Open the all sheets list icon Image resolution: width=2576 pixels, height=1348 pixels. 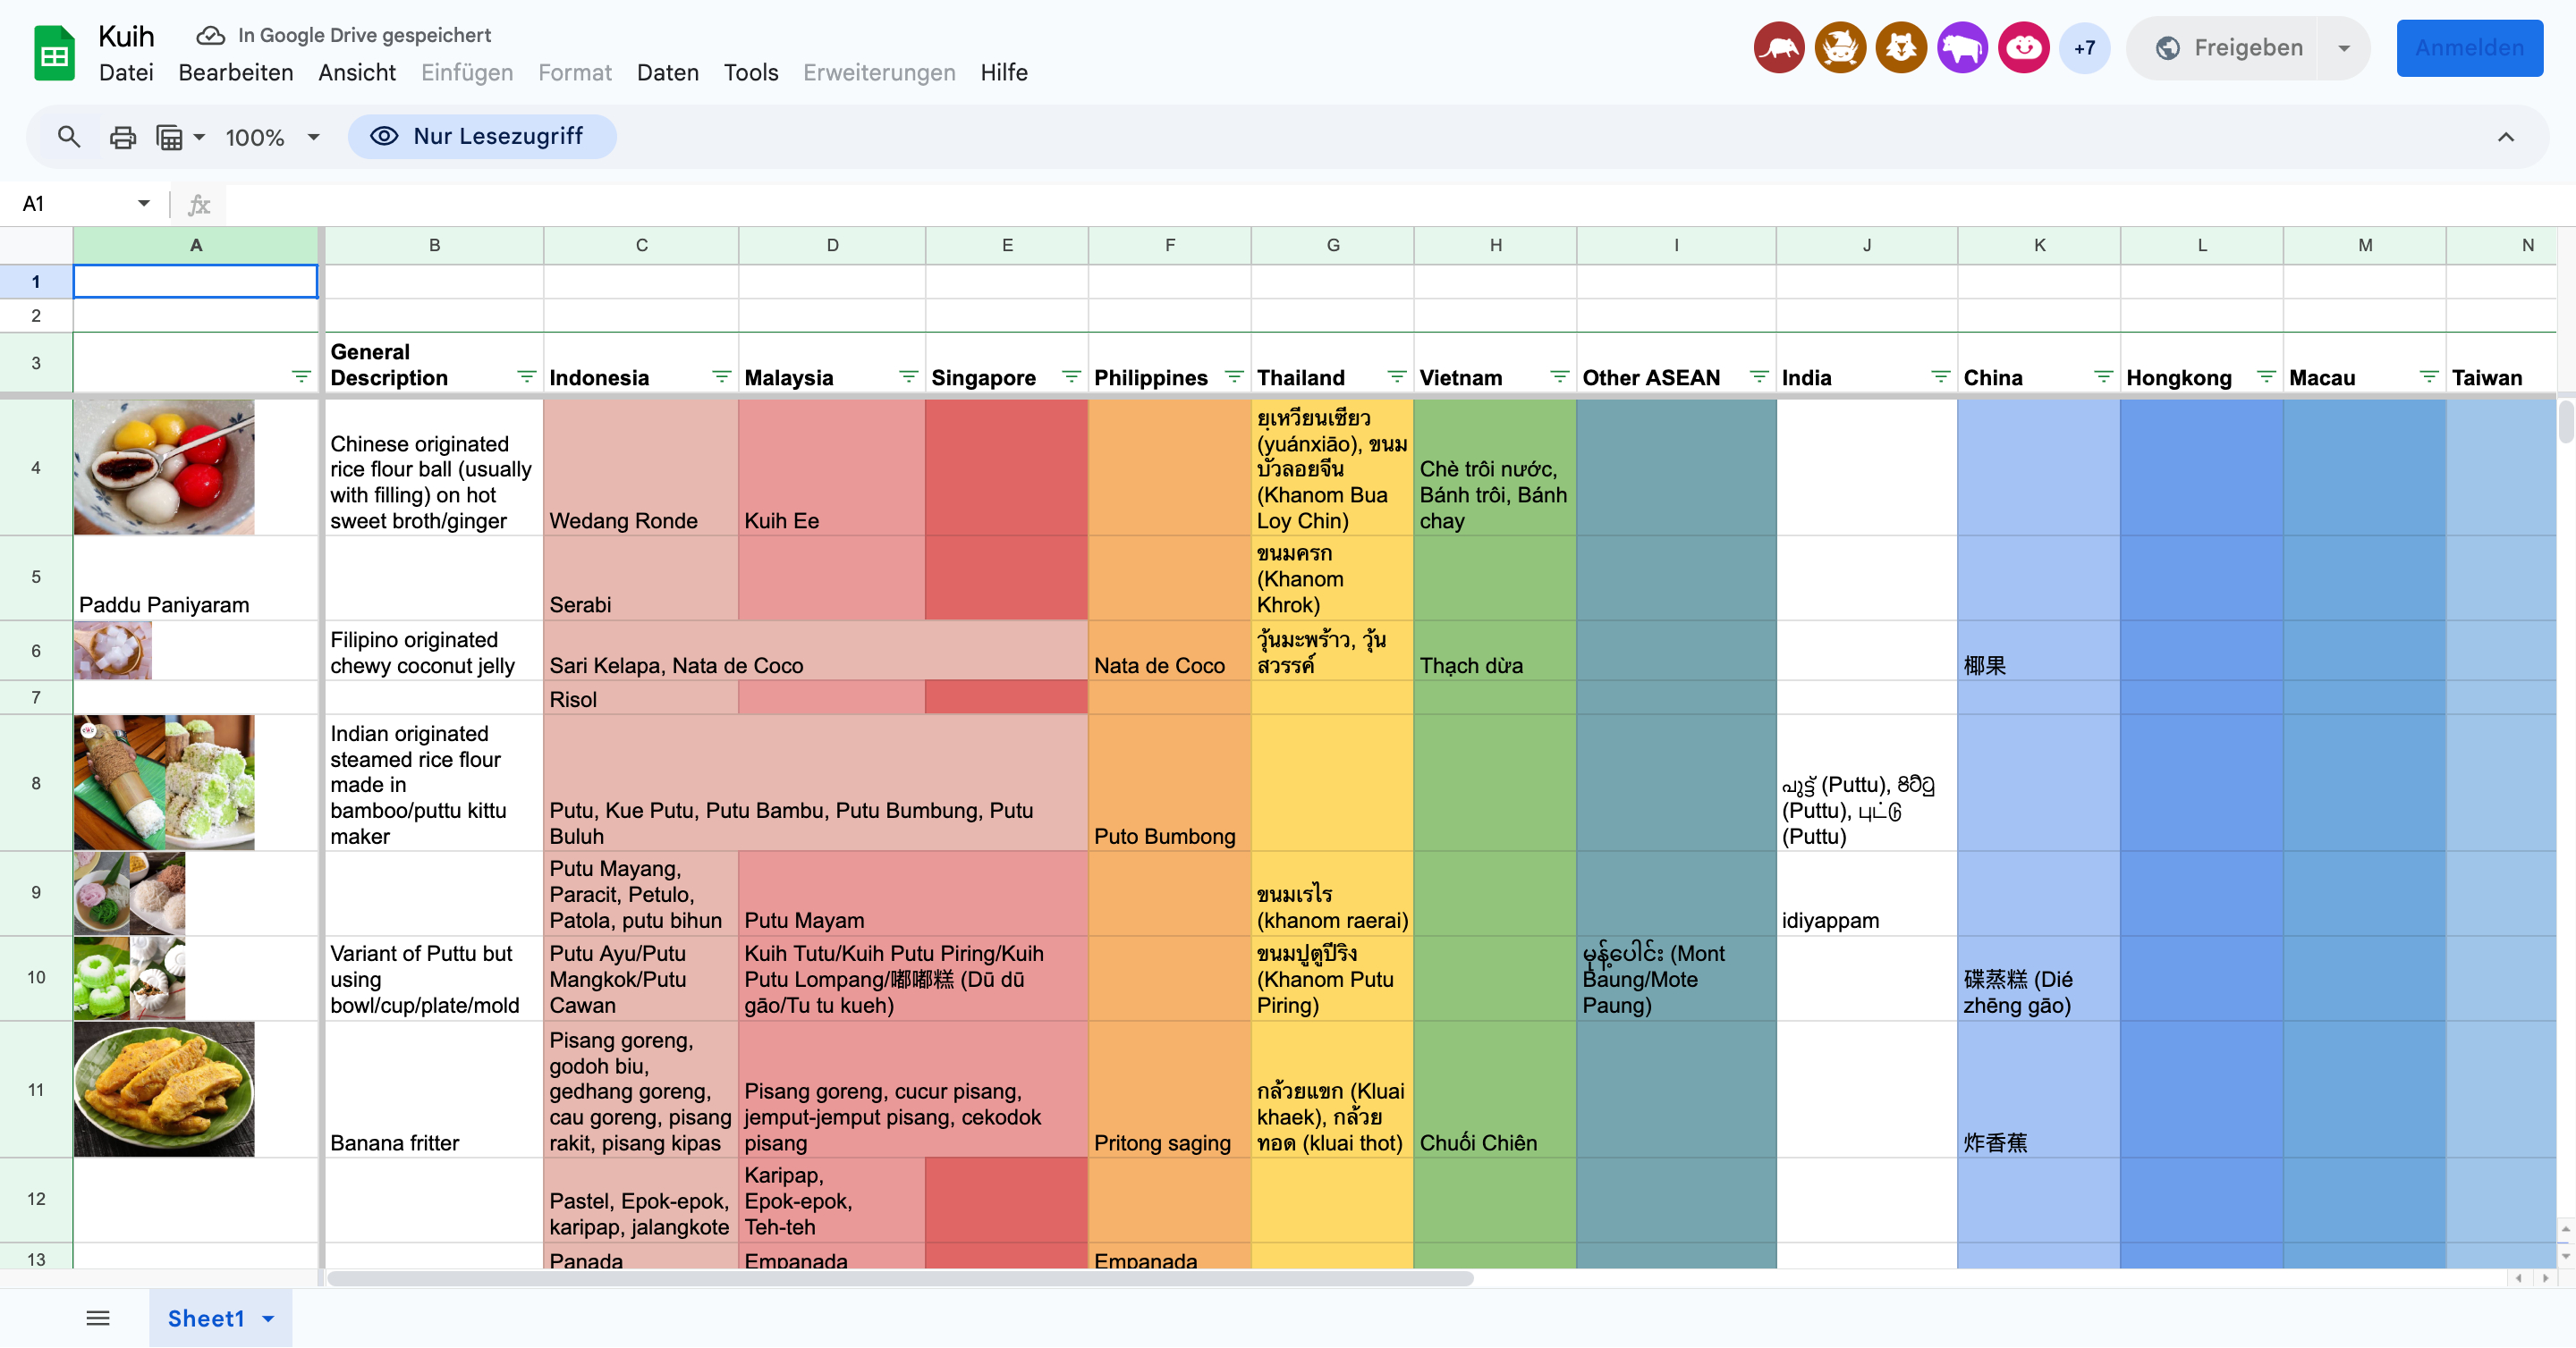click(x=98, y=1318)
